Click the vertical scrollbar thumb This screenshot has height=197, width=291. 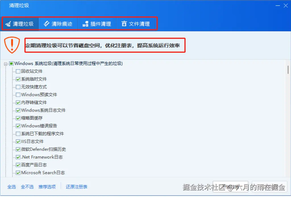coord(288,70)
